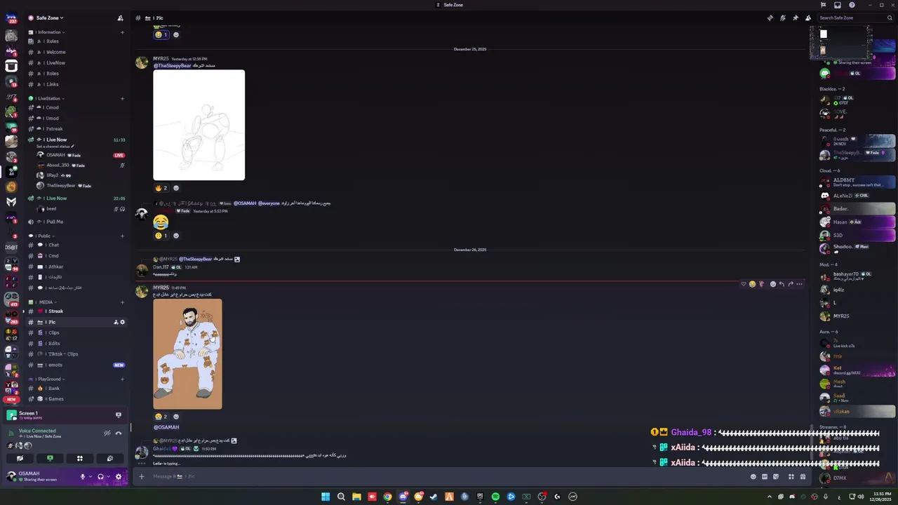Viewport: 898px width, 505px height.
Task: Open activities button in voice panel
Action: (80, 458)
